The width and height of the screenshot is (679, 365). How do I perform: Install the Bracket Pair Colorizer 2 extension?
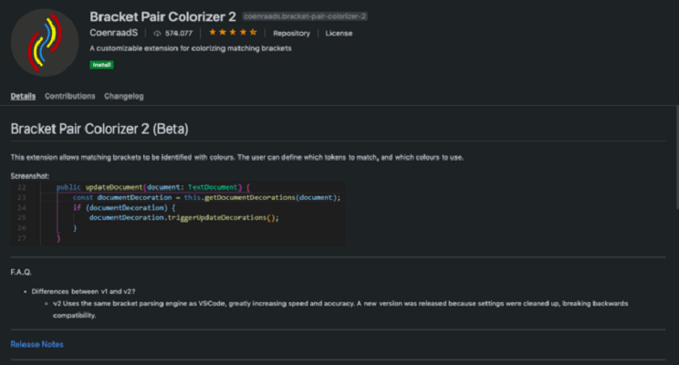pos(102,65)
